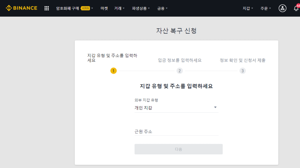This screenshot has height=168, width=300.
Task: Open the 지갑 menu
Action: [247, 8]
